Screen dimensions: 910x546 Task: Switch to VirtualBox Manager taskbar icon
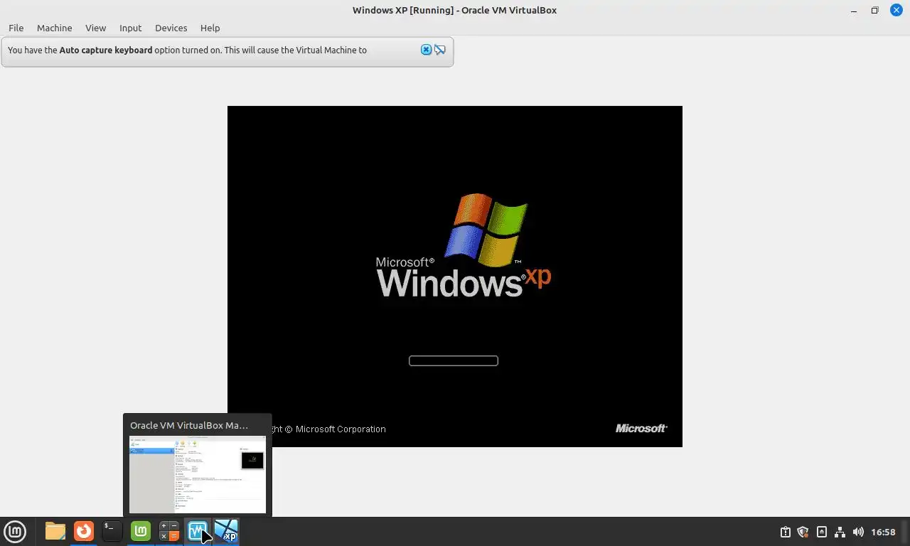pos(198,531)
